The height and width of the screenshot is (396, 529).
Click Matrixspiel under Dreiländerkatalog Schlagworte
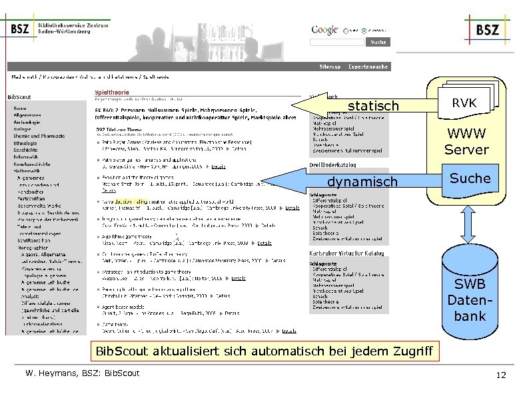coord(324,212)
